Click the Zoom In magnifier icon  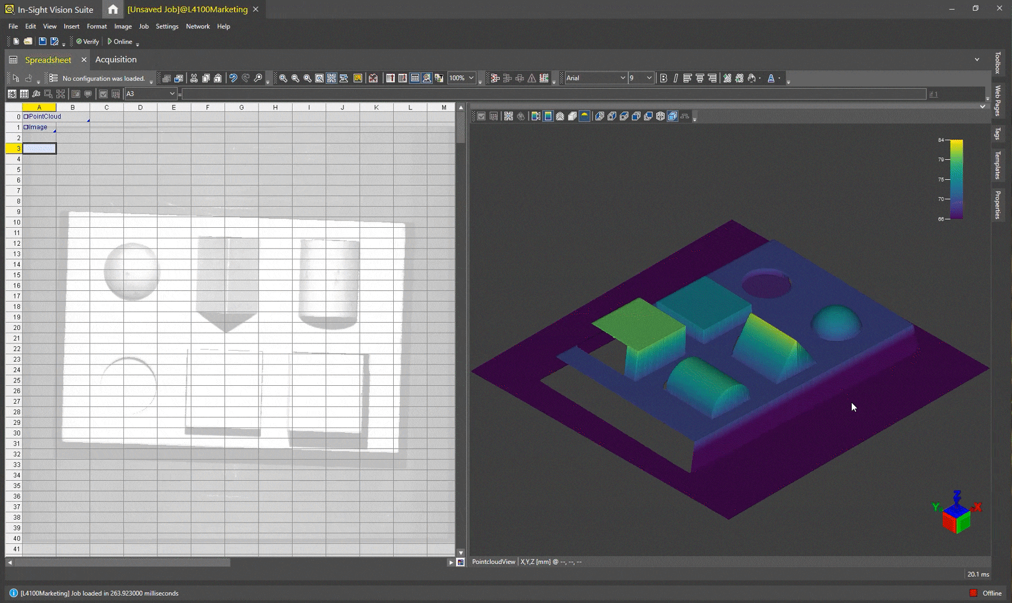[x=283, y=78]
